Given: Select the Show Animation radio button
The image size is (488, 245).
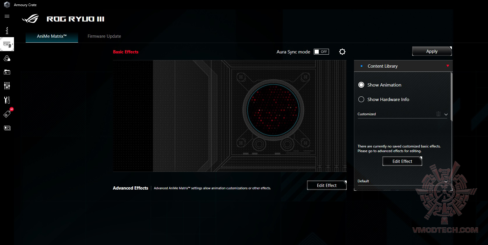Looking at the screenshot, I should tap(361, 85).
